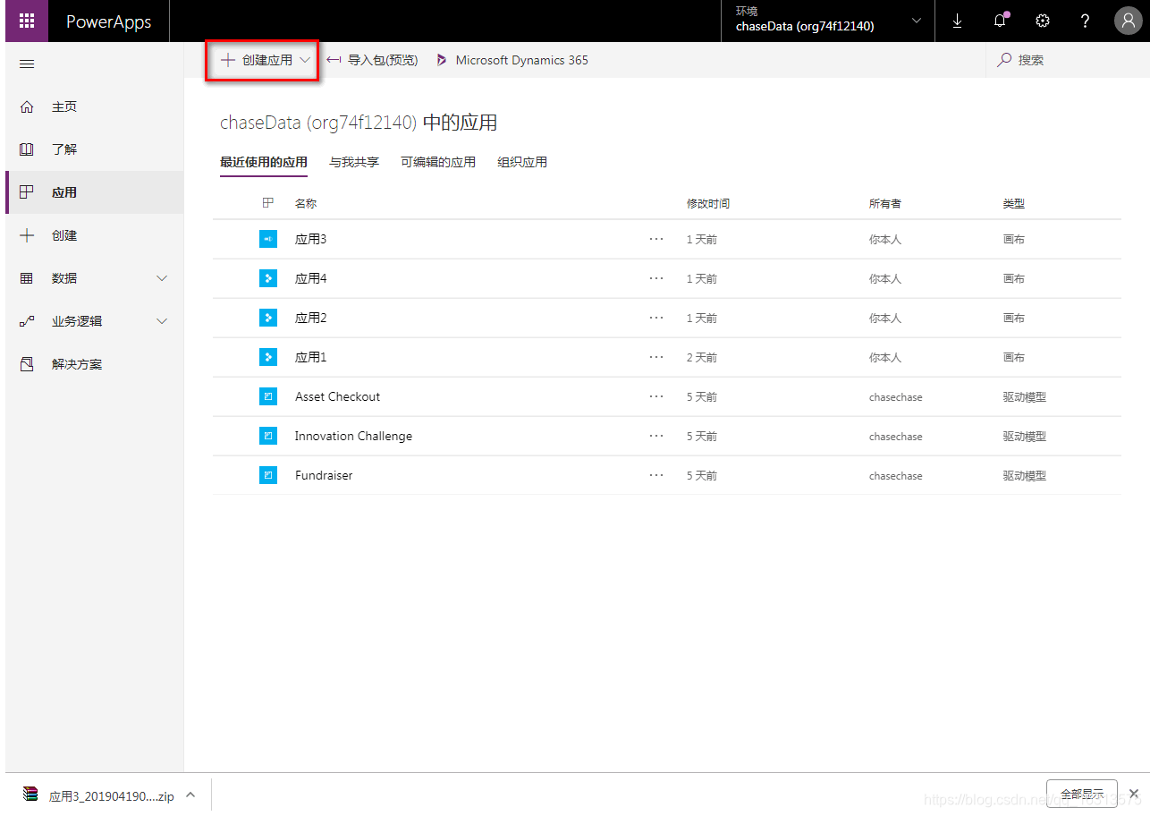Viewport: 1150px width, 816px height.
Task: Open the app named 应用3
Action: pos(311,239)
